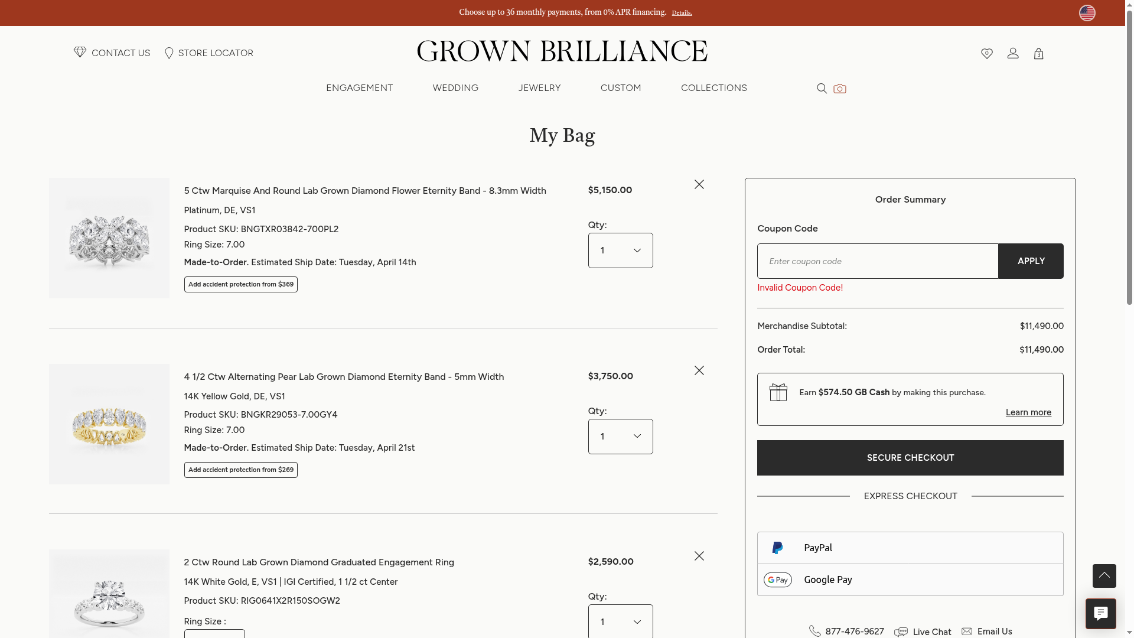
Task: Open the shopping bag icon
Action: 1038,54
